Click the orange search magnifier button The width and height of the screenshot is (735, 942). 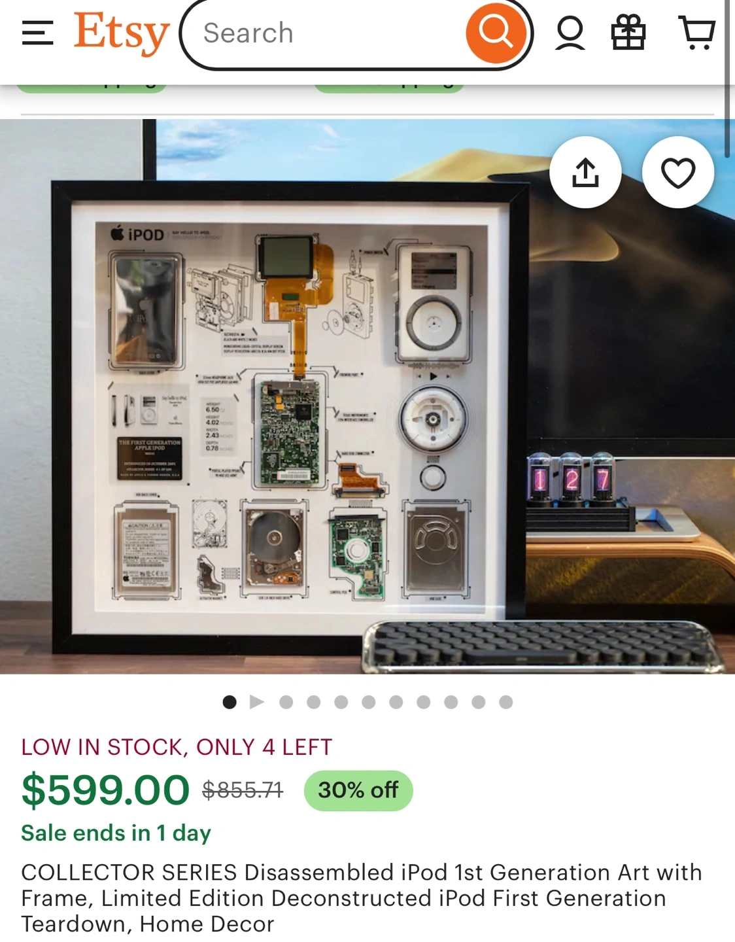click(496, 32)
